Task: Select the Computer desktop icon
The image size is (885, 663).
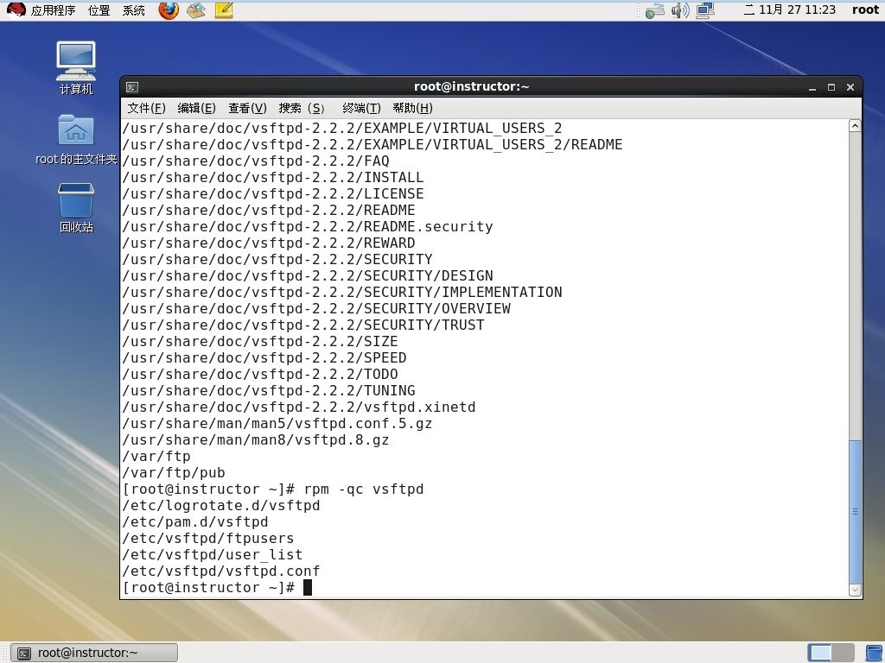Action: [76, 67]
